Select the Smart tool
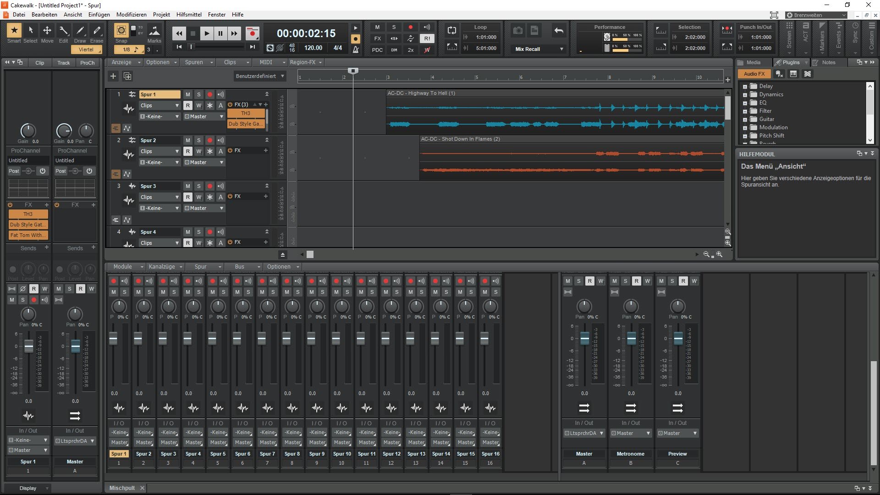 click(14, 31)
